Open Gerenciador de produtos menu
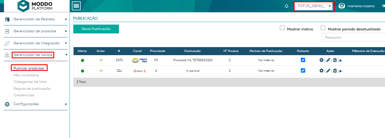 pos(35,31)
